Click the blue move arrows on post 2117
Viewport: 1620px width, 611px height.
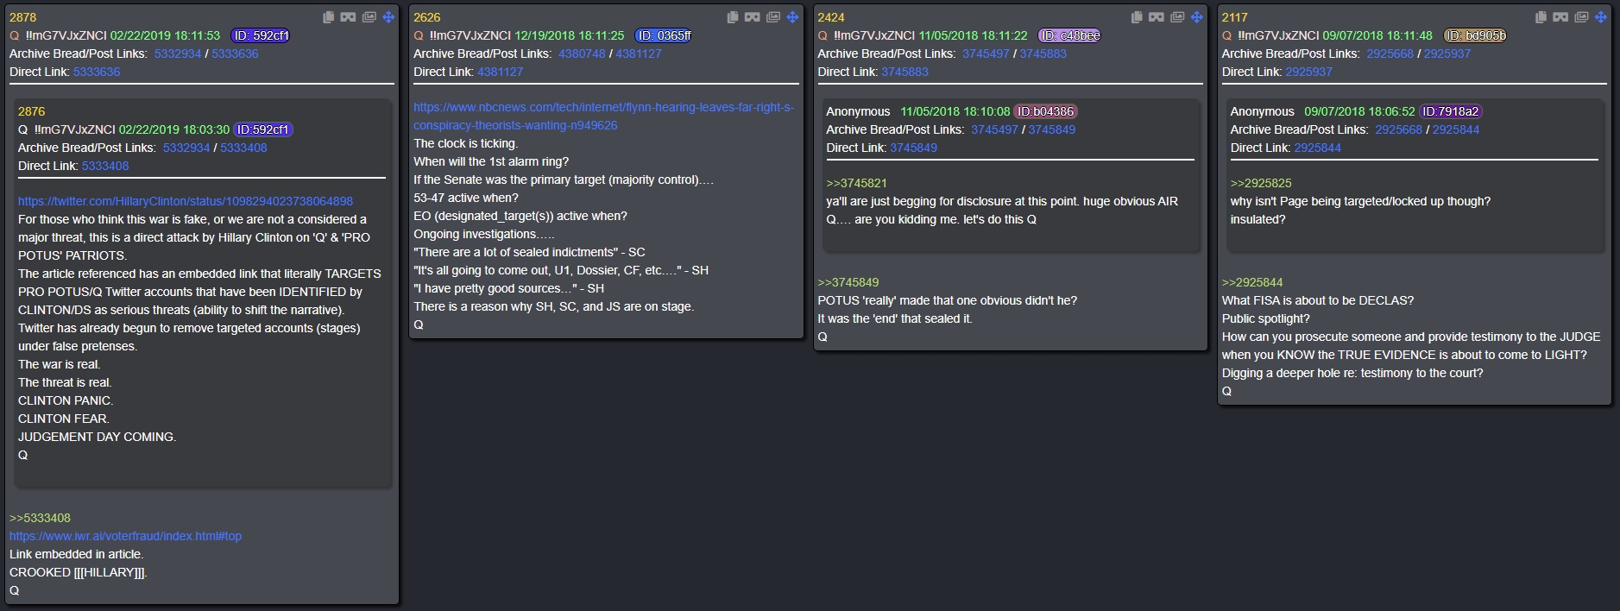click(1601, 17)
